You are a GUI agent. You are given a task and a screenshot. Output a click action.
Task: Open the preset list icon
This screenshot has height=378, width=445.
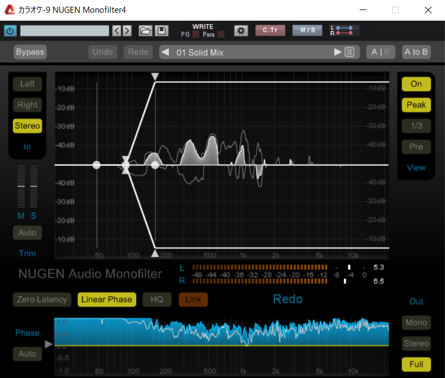[x=350, y=52]
